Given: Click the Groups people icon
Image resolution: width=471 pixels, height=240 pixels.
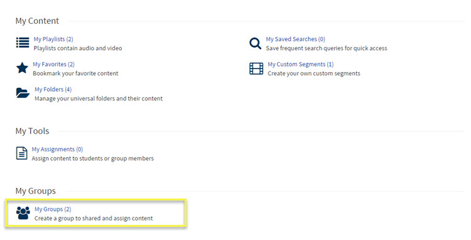Looking at the screenshot, I should point(23,213).
